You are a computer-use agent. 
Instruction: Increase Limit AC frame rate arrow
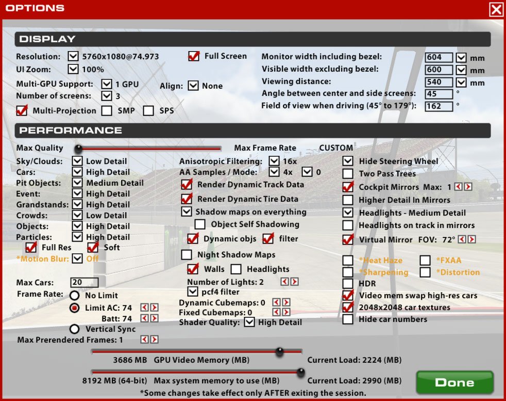154,308
